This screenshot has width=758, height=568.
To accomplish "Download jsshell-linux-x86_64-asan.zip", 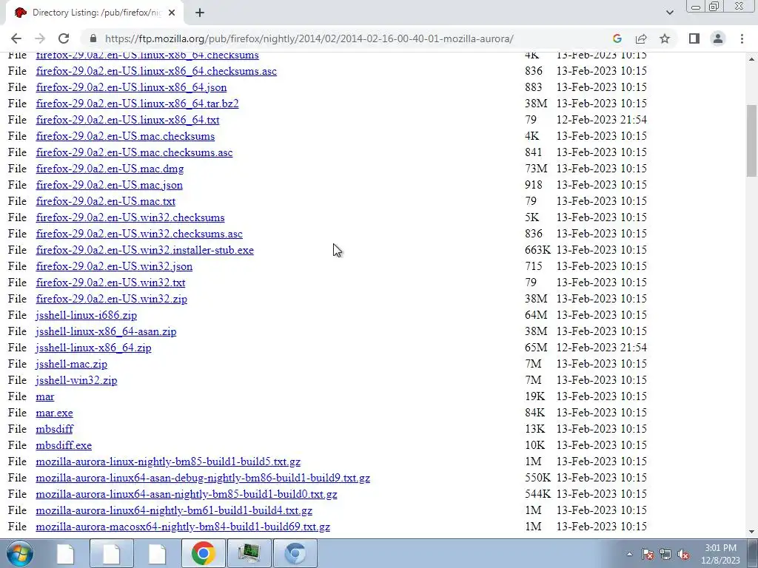I will coord(106,332).
